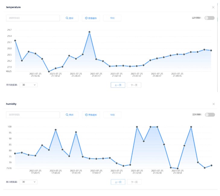
Task: Toggle real-time refresh in temperature panel
Action: coord(209,18)
